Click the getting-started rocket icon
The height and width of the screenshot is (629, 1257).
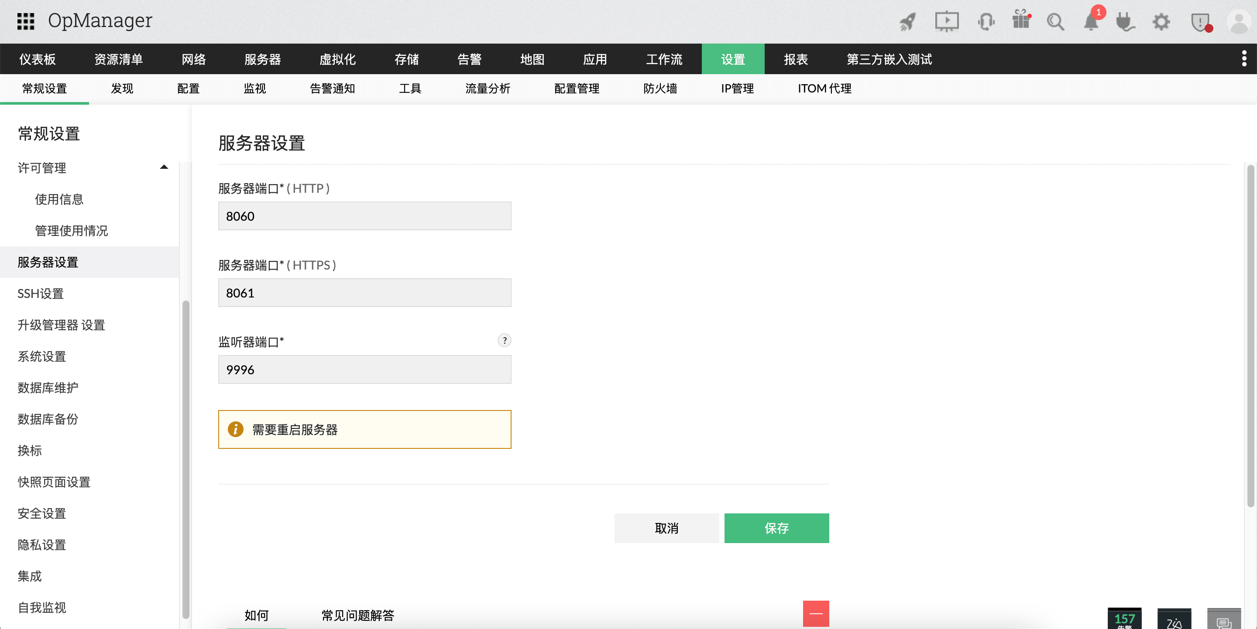[x=907, y=21]
